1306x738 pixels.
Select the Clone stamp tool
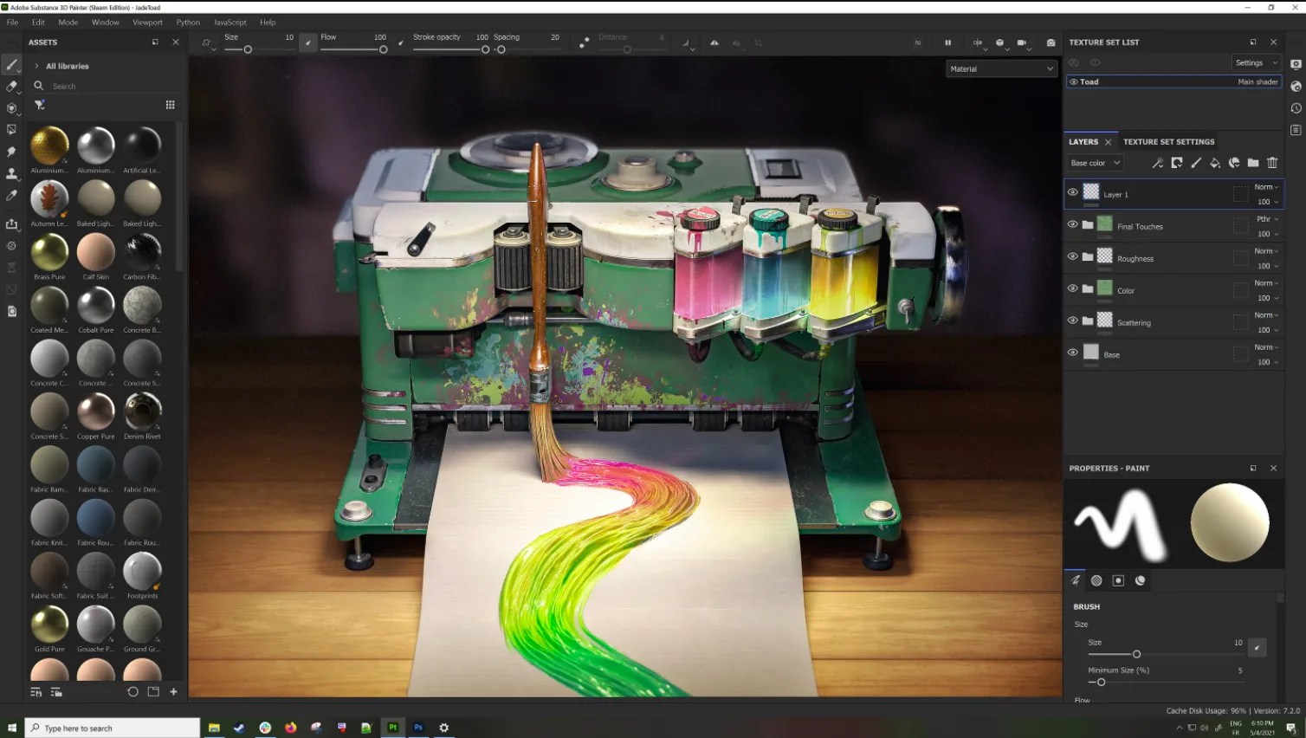coord(11,173)
